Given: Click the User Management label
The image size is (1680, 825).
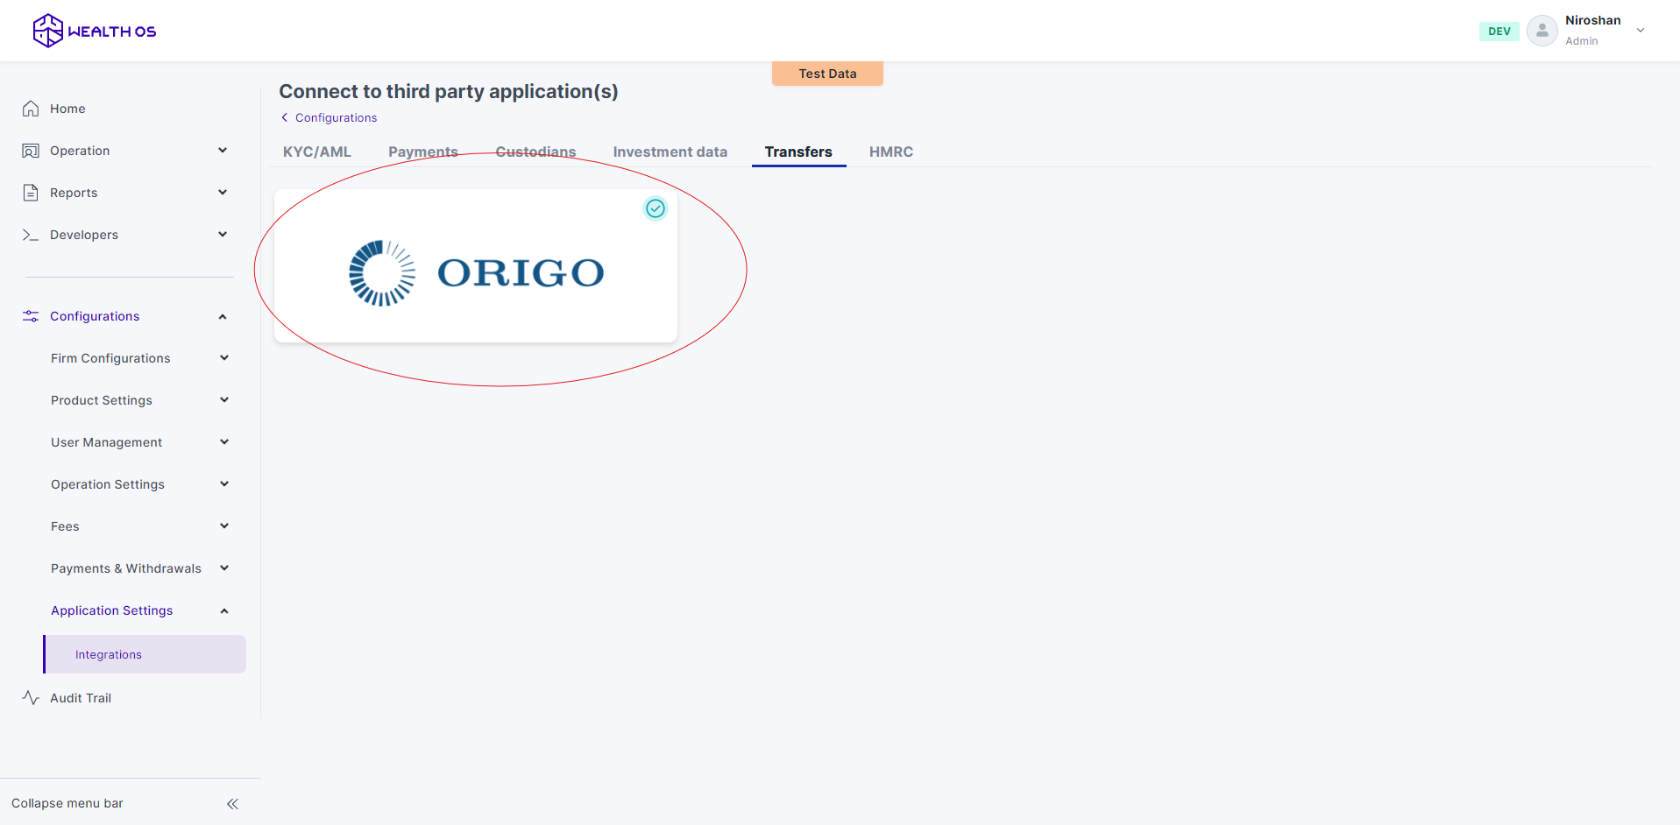Looking at the screenshot, I should 106,442.
